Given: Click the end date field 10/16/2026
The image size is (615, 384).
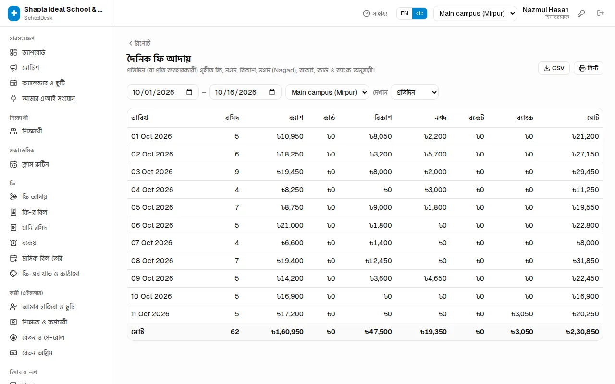Looking at the screenshot, I should point(246,92).
